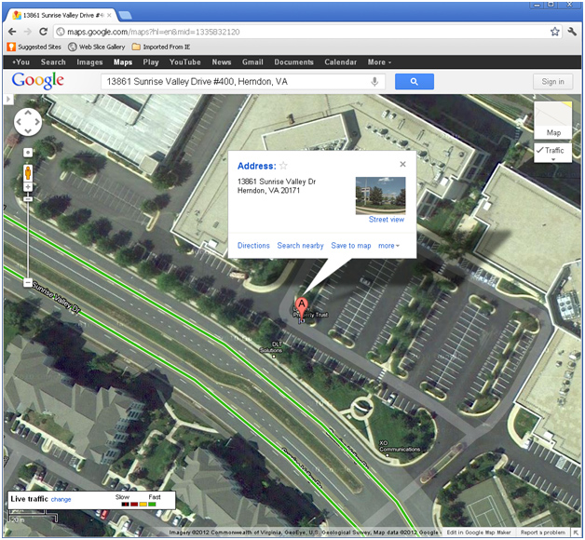Close the address info window
The height and width of the screenshot is (540, 585).
pyautogui.click(x=402, y=164)
